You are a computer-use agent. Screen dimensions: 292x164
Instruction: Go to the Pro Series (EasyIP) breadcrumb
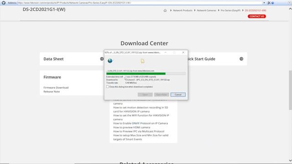(x=230, y=10)
